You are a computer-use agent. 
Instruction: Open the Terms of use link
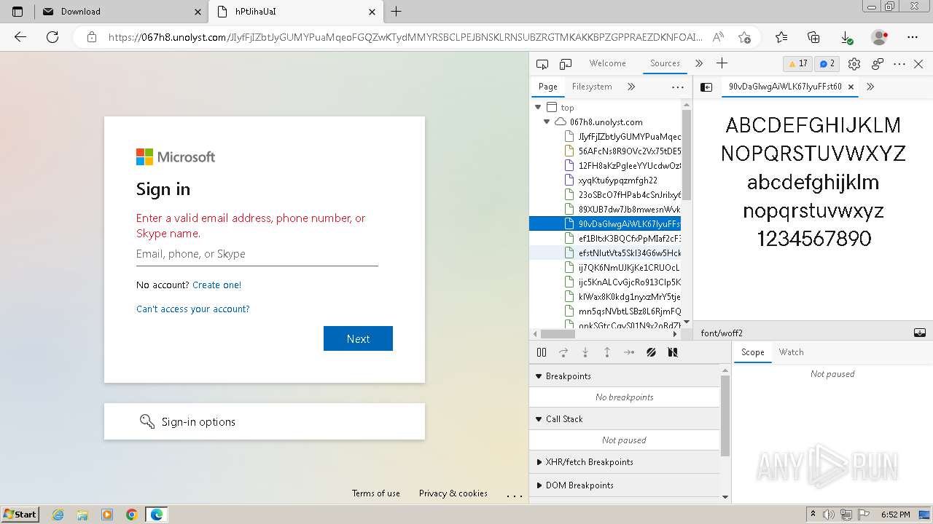coord(376,493)
